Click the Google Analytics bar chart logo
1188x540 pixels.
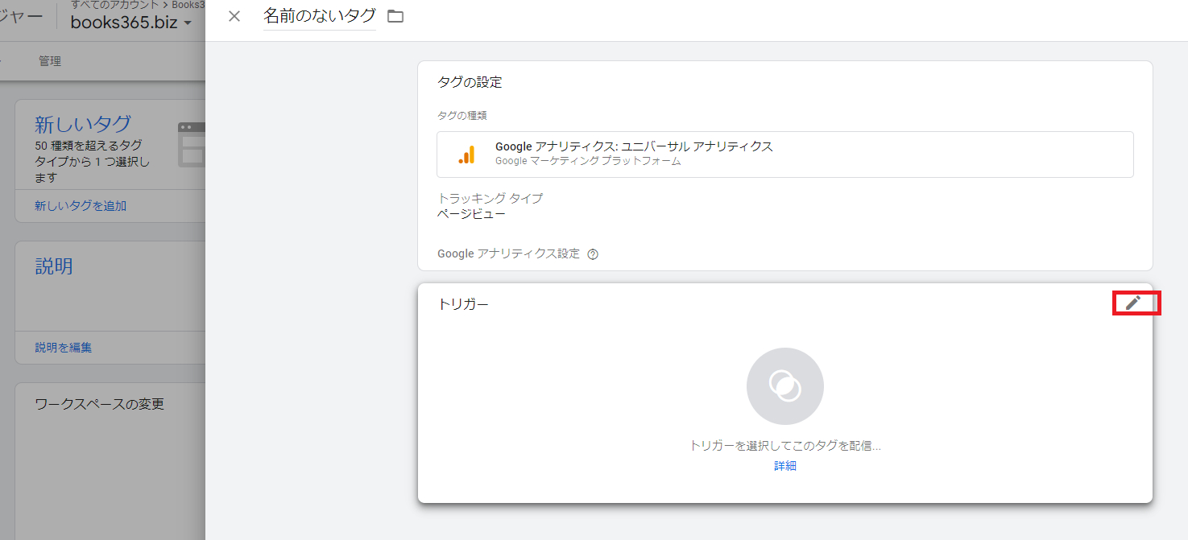pos(466,154)
